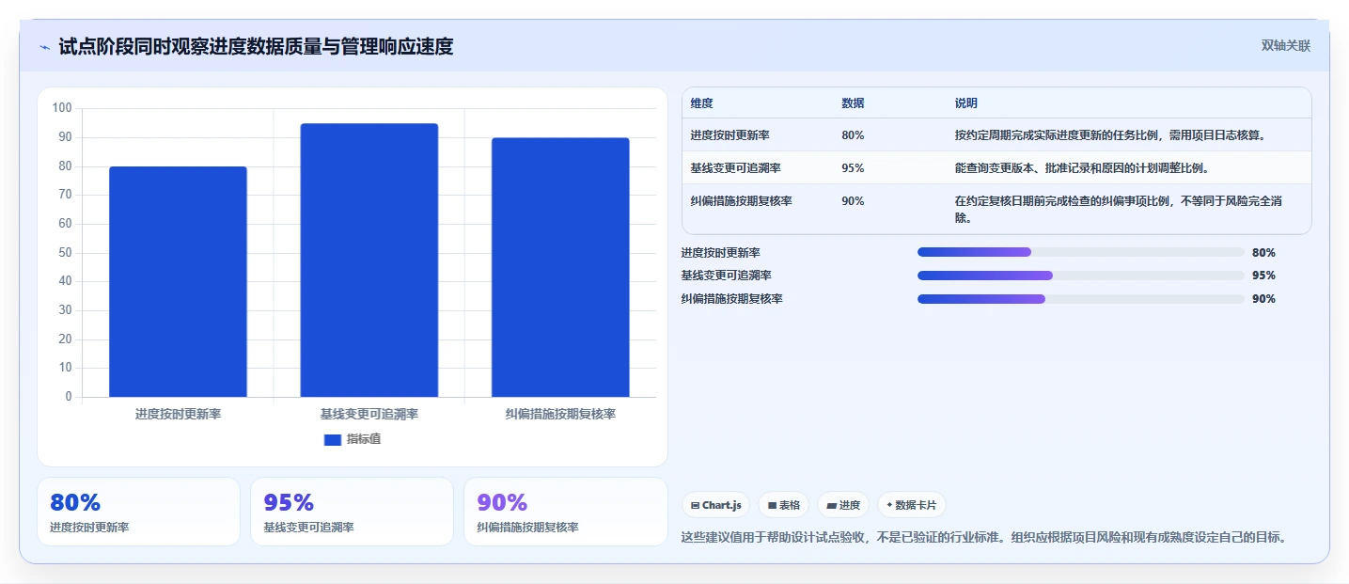Viewport: 1349px width, 584px height.
Task: Open the 80% 进度按时更新率 data card
Action: click(x=138, y=512)
